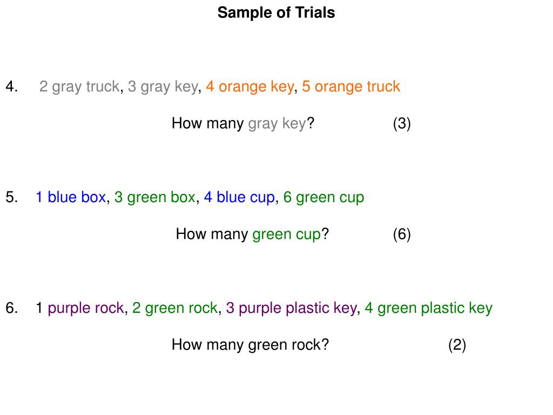Select the "4 green plastic key" item

point(428,308)
